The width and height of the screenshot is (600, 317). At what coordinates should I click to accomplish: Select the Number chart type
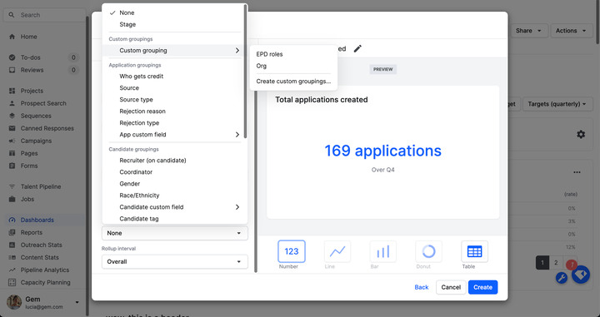tap(291, 251)
